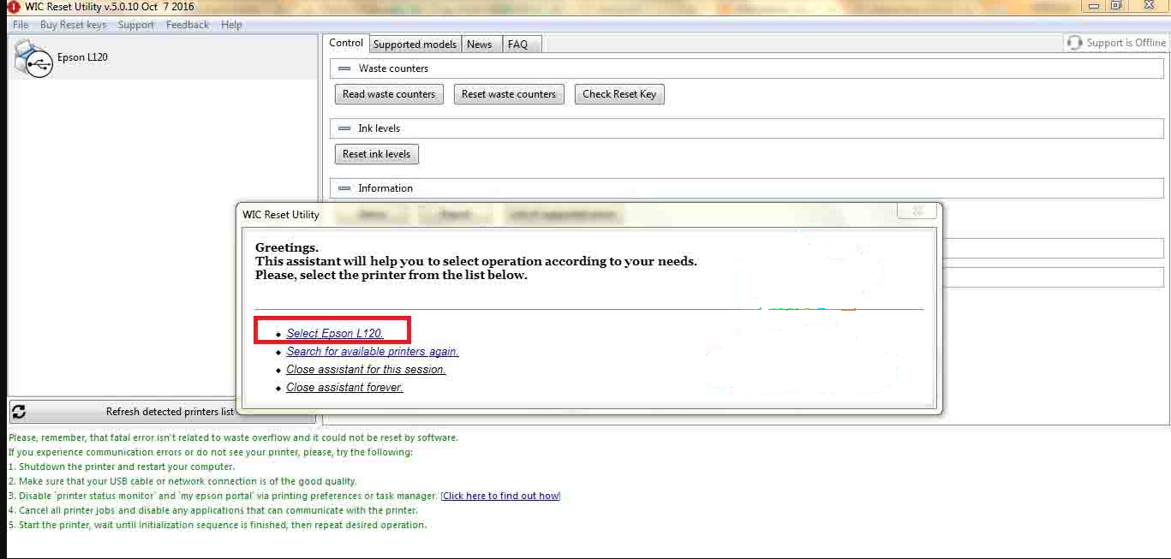Open the Feedback menu
This screenshot has height=559, width=1171.
[188, 25]
